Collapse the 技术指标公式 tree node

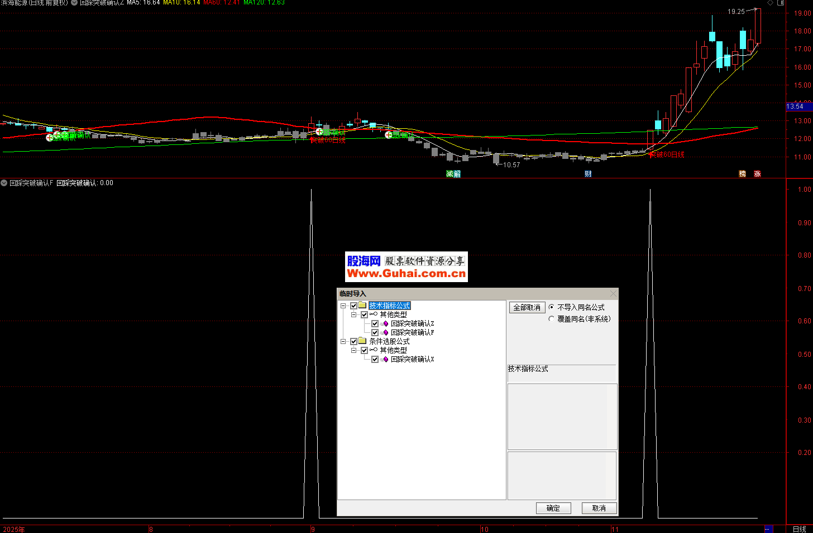click(343, 306)
